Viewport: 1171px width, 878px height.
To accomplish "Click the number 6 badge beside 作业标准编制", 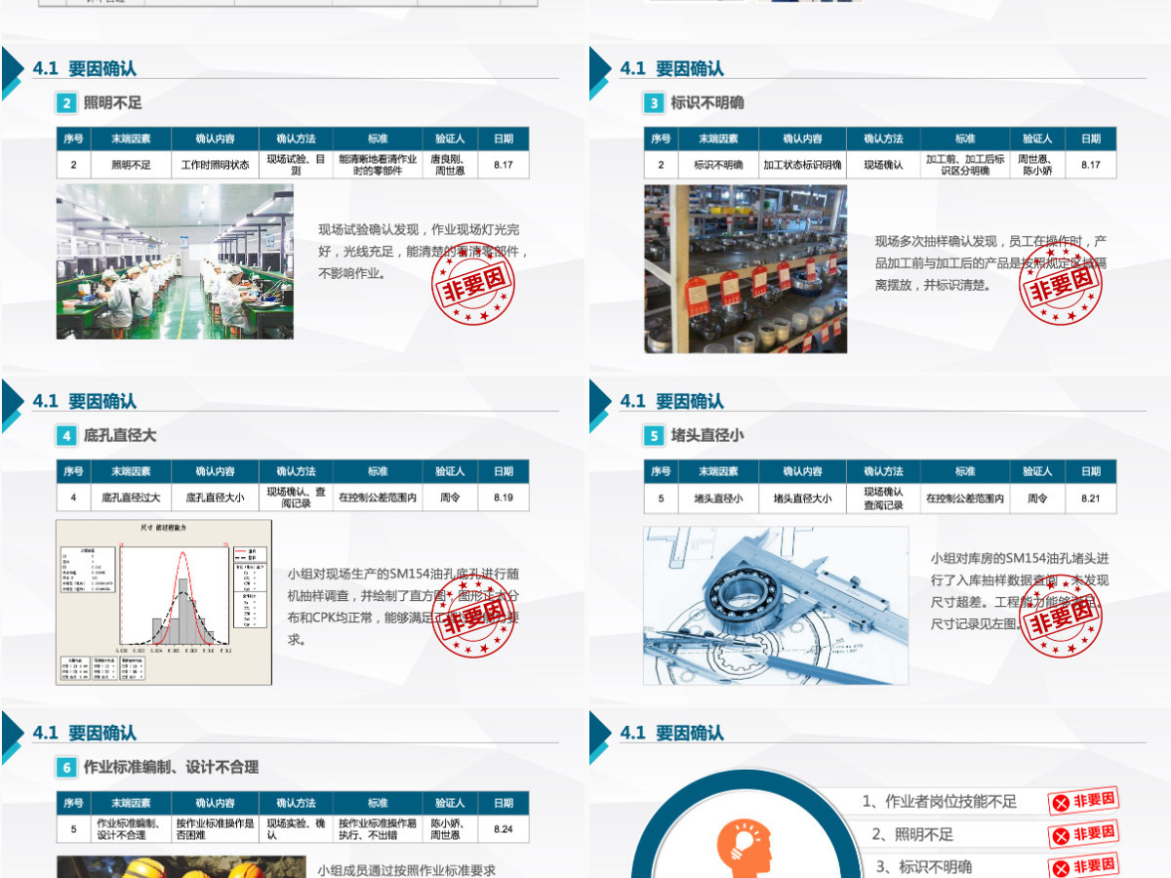I will click(66, 767).
